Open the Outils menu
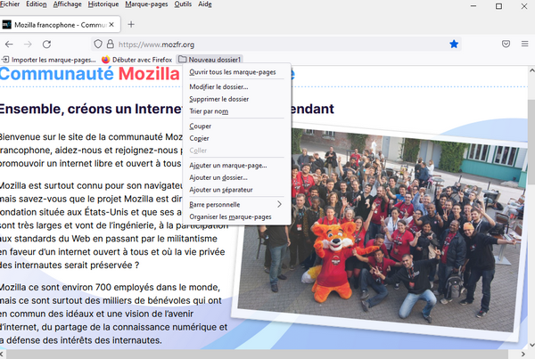 click(x=183, y=4)
